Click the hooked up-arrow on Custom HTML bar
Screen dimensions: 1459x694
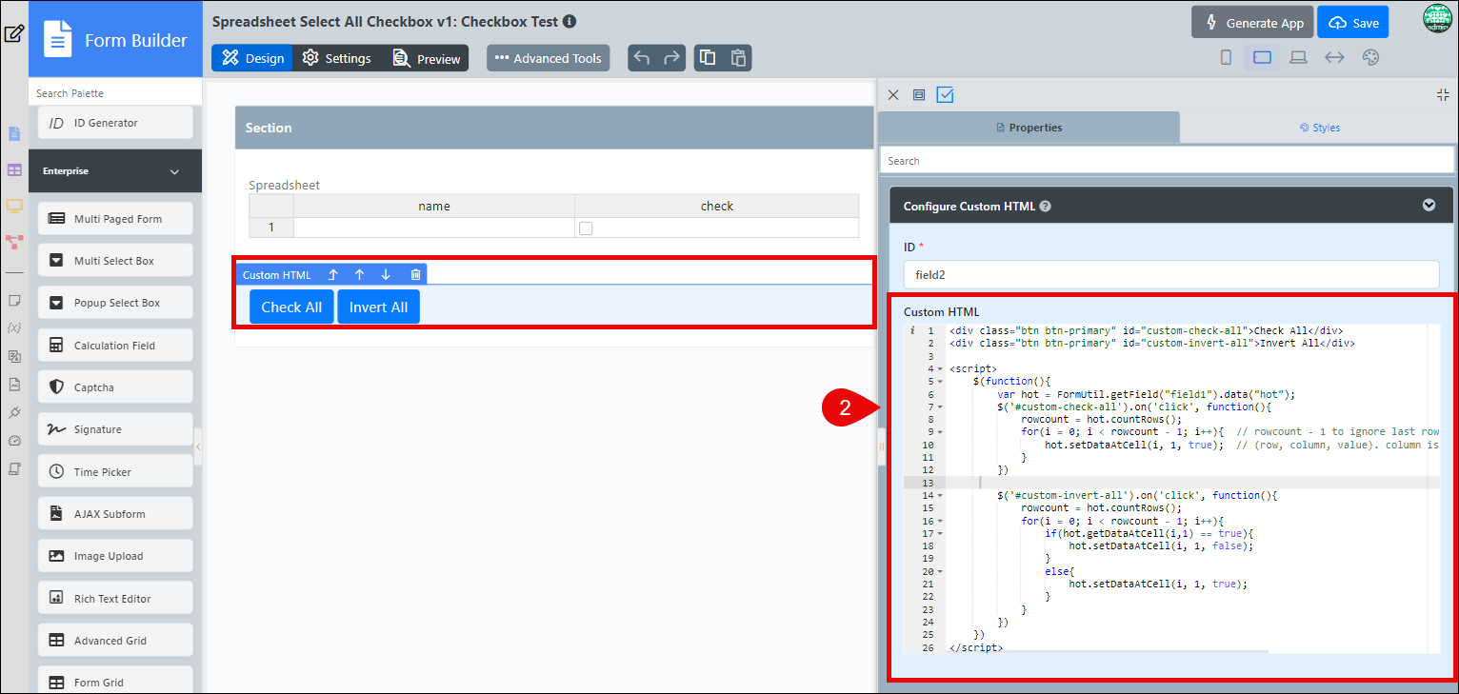point(333,274)
